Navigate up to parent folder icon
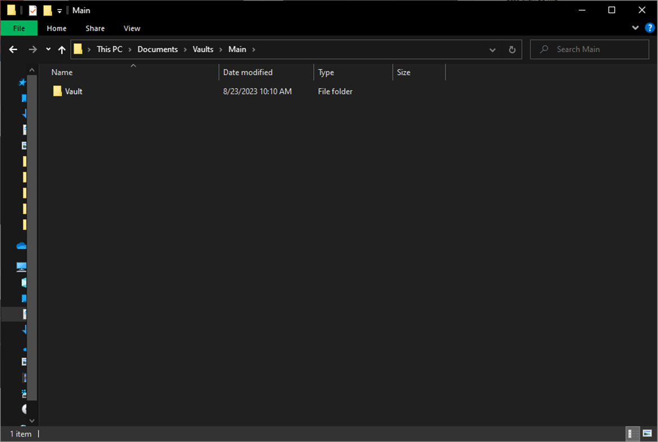Screen dimensions: 658x442 [x=62, y=49]
